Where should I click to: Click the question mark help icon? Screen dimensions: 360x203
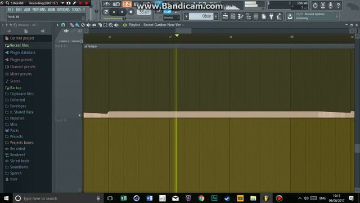click(338, 5)
